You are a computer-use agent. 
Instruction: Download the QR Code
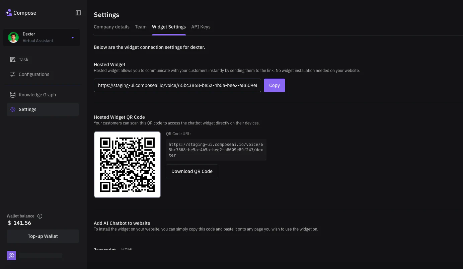192,171
